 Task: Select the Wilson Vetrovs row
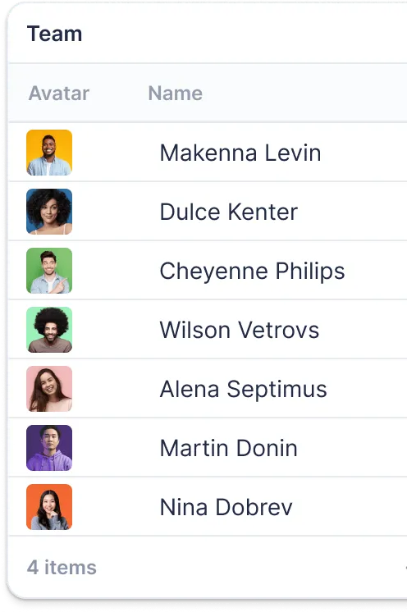[208, 330]
